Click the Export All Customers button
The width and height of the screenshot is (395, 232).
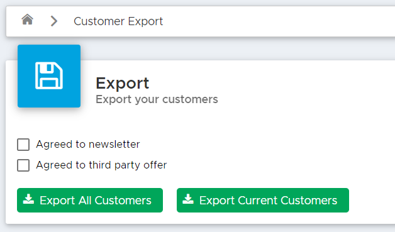[90, 201]
